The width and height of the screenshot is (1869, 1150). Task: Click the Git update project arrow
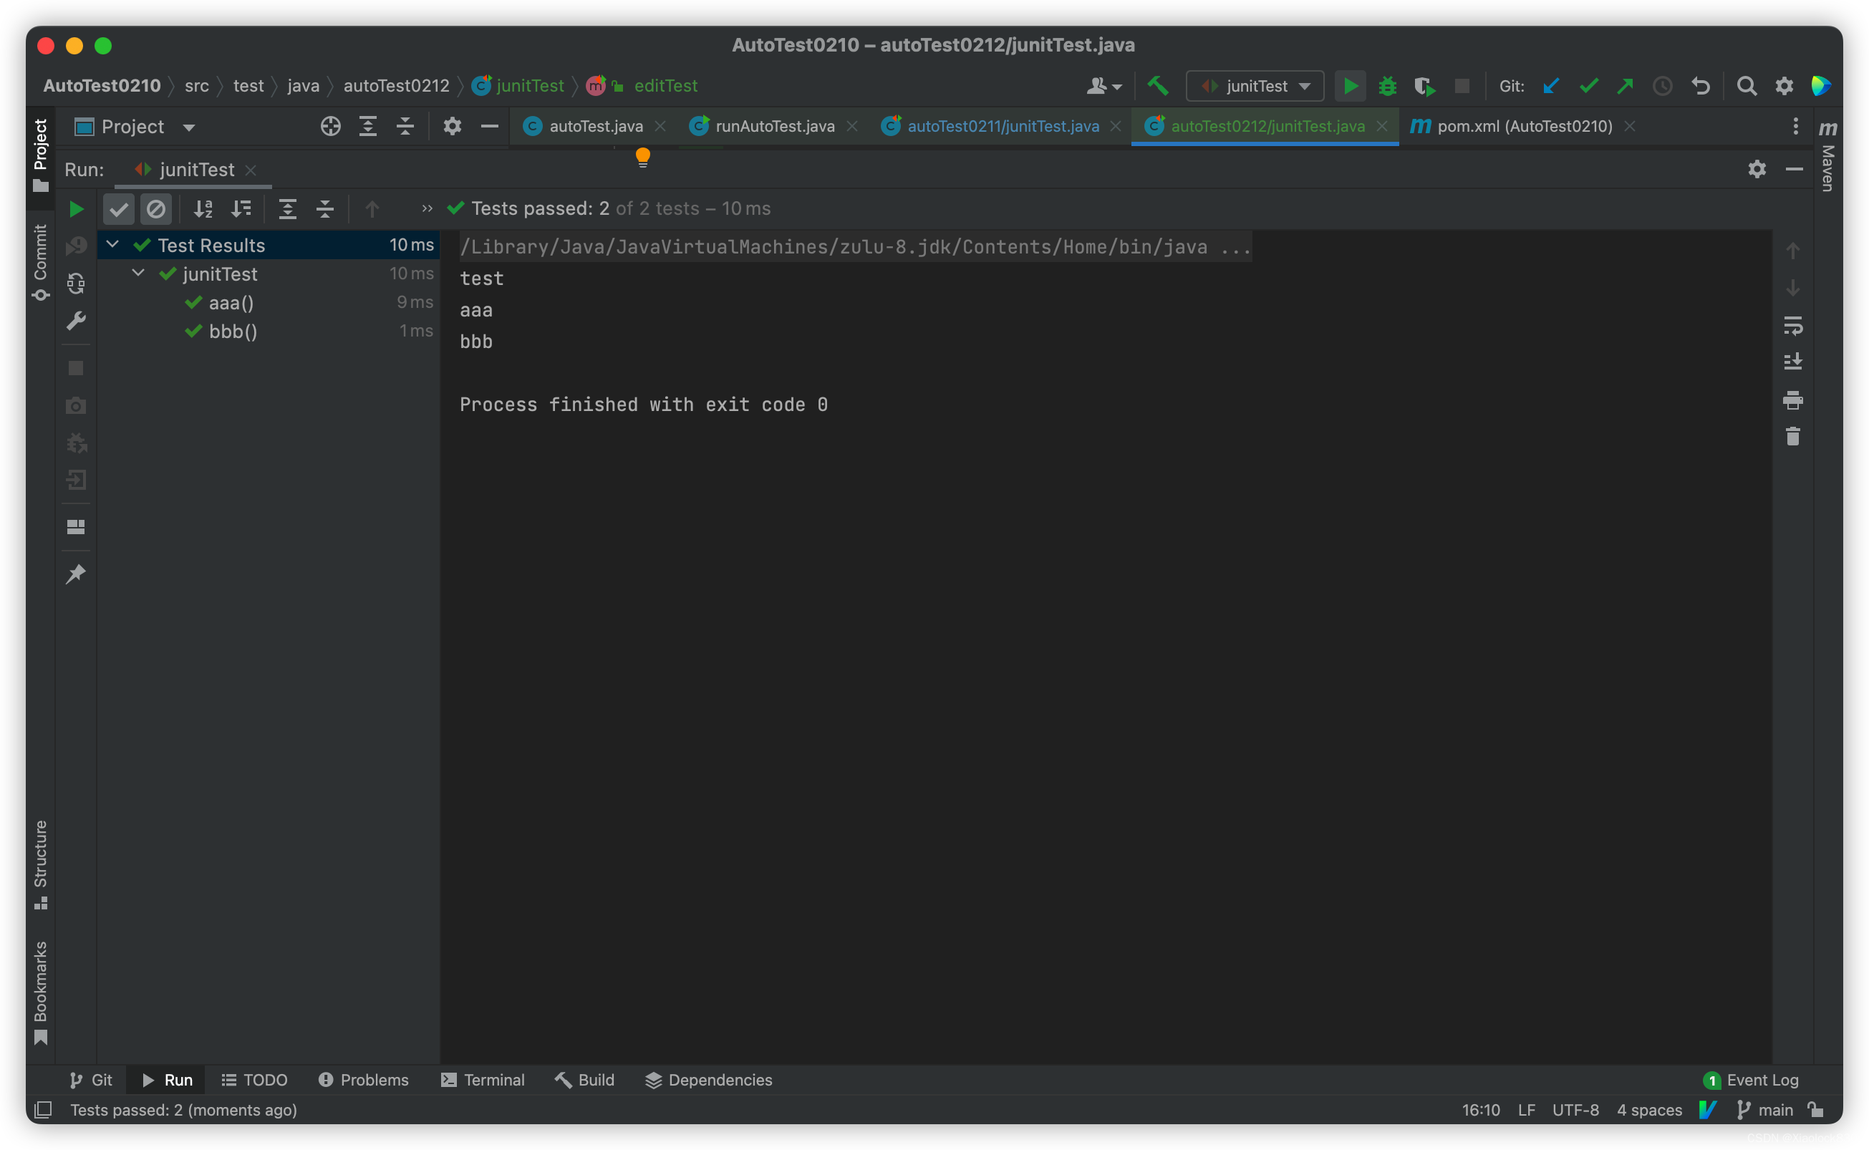1551,86
